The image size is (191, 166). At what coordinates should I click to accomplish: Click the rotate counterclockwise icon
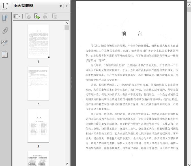click(x=46, y=16)
